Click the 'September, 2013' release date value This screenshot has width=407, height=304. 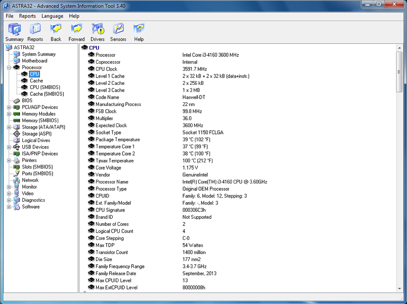pos(199,274)
